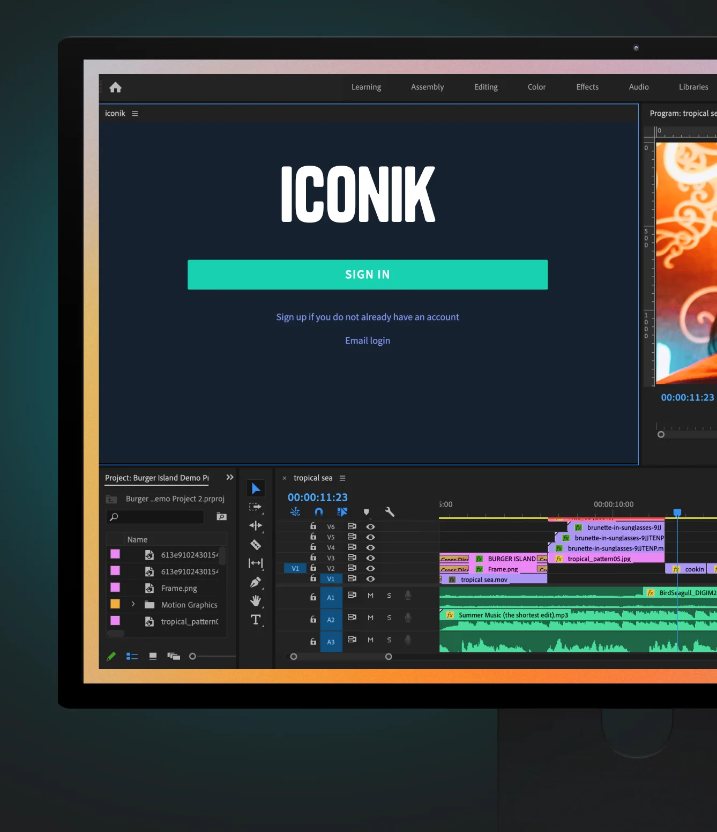The image size is (717, 832).
Task: Show hidden panel tabs with double chevron
Action: coord(230,477)
